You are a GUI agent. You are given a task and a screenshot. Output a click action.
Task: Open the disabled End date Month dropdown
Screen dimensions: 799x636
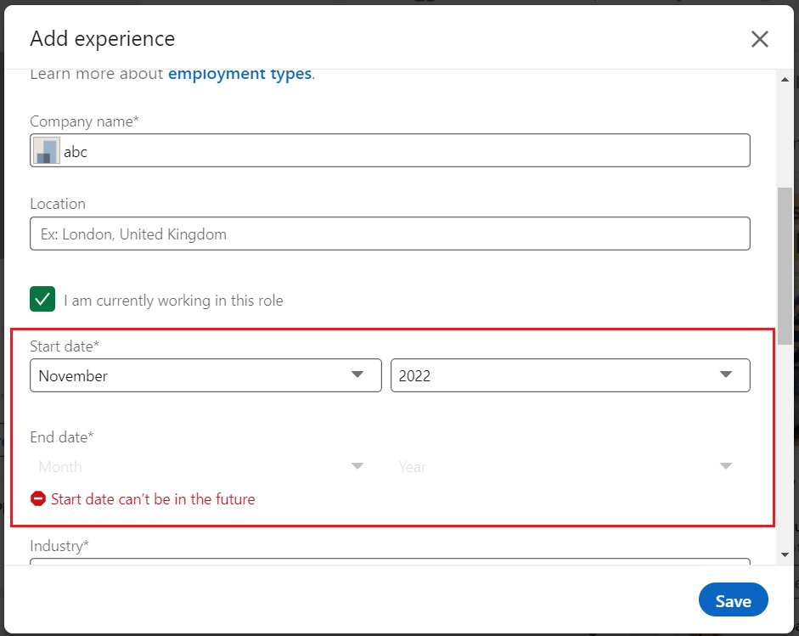(x=205, y=466)
